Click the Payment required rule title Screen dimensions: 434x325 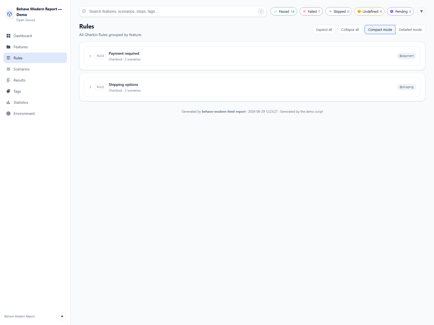coord(124,53)
